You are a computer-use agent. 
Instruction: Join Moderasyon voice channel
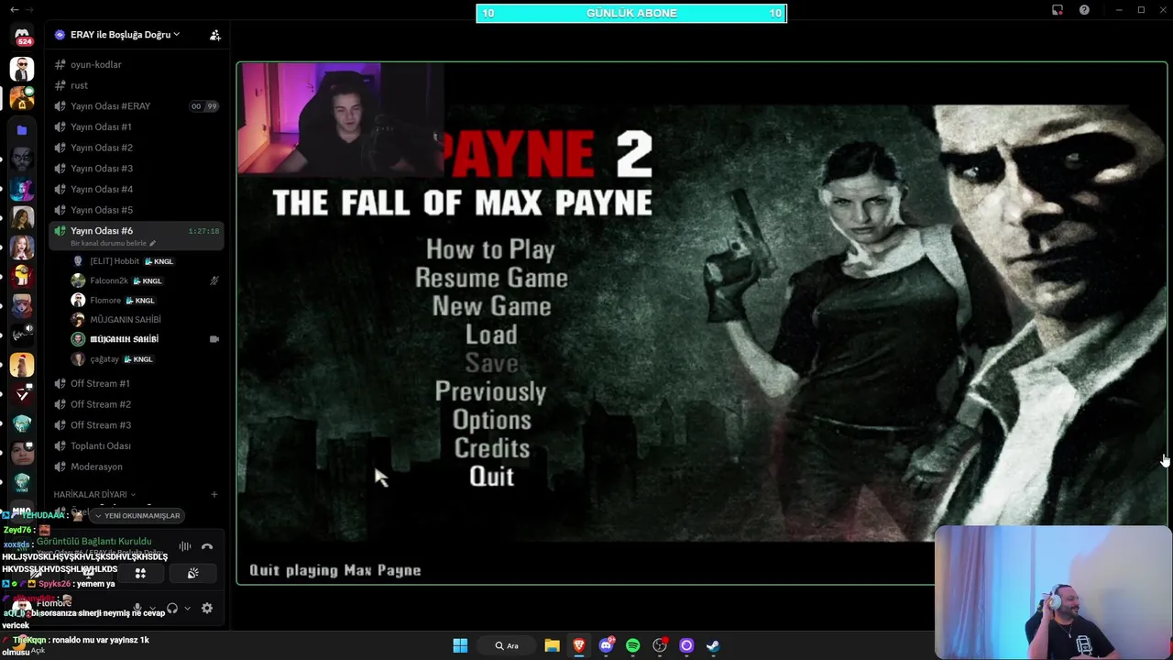(137, 467)
